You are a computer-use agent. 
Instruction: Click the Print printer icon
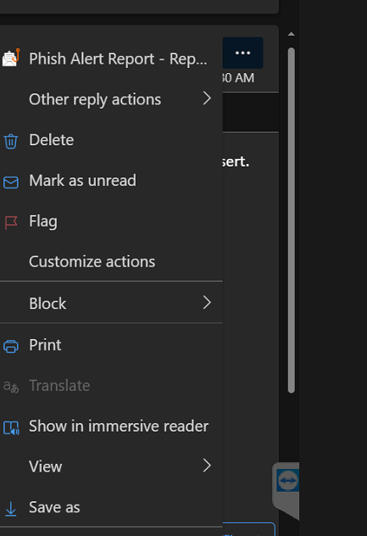(11, 347)
